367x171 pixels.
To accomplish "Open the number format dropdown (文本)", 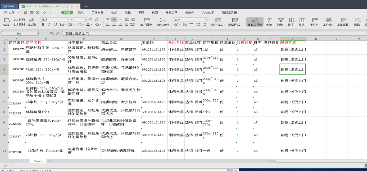I will coord(206,20).
